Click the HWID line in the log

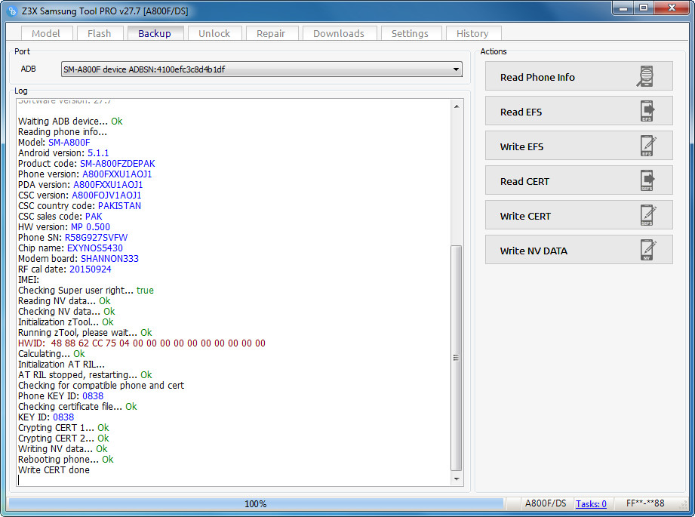(142, 343)
